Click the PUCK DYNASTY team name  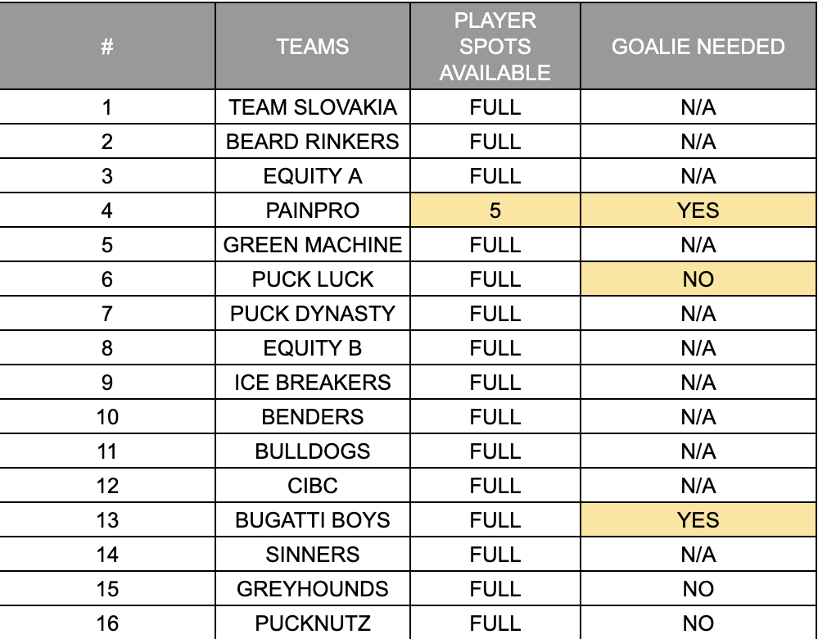[x=313, y=314]
